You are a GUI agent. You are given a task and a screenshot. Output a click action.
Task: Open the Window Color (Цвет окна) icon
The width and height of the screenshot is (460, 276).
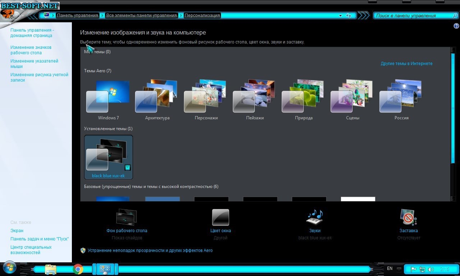click(x=221, y=217)
